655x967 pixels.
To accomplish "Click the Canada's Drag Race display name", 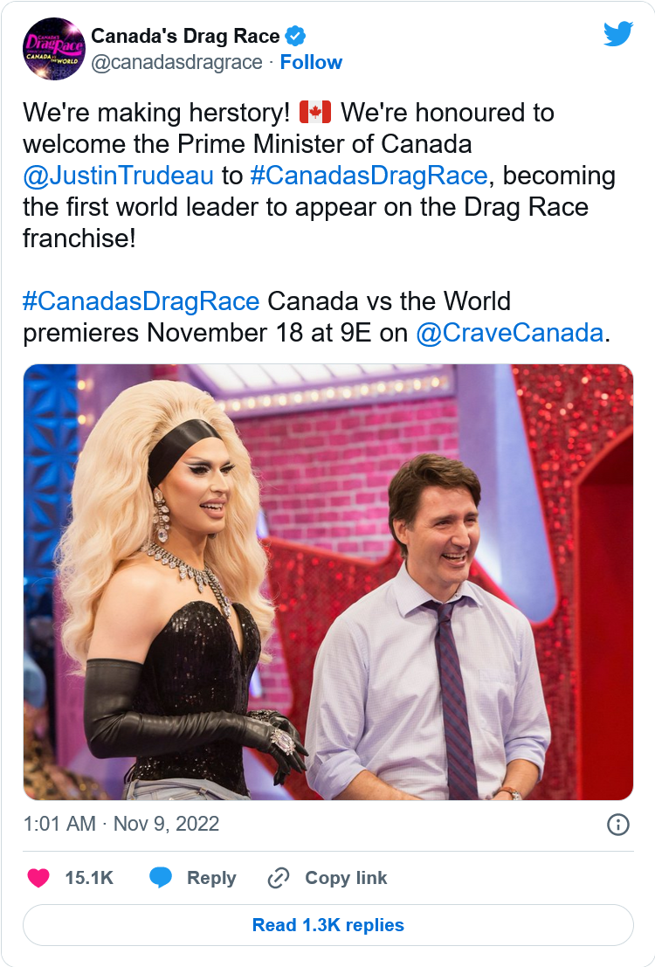I will coord(185,36).
